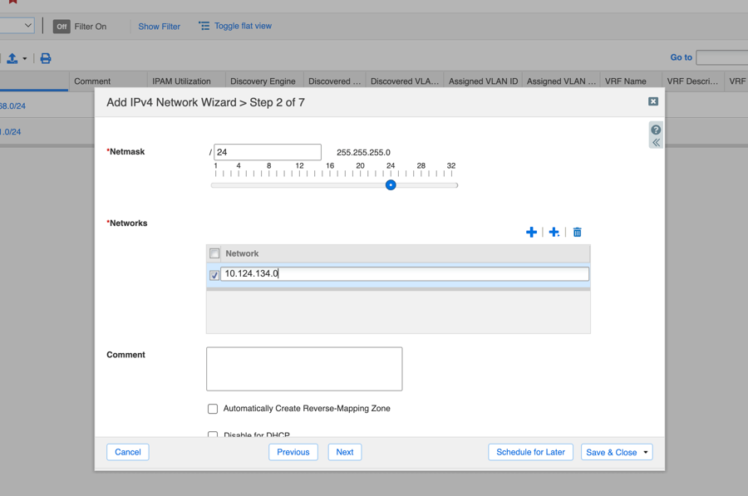The height and width of the screenshot is (496, 748).
Task: Enable Automatically Create Reverse-Mapping Zone
Action: point(213,409)
